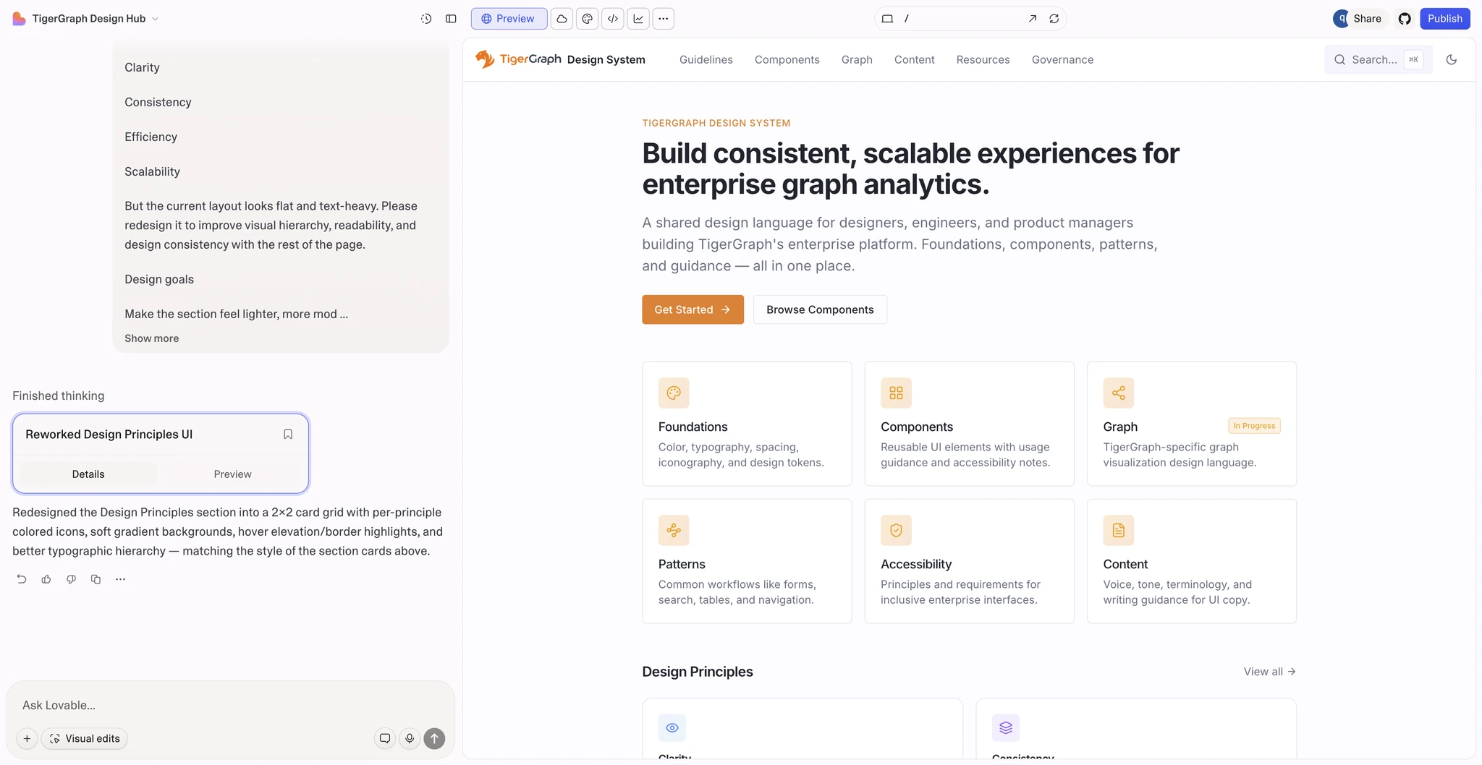Click the plus attach button in chat

point(27,738)
